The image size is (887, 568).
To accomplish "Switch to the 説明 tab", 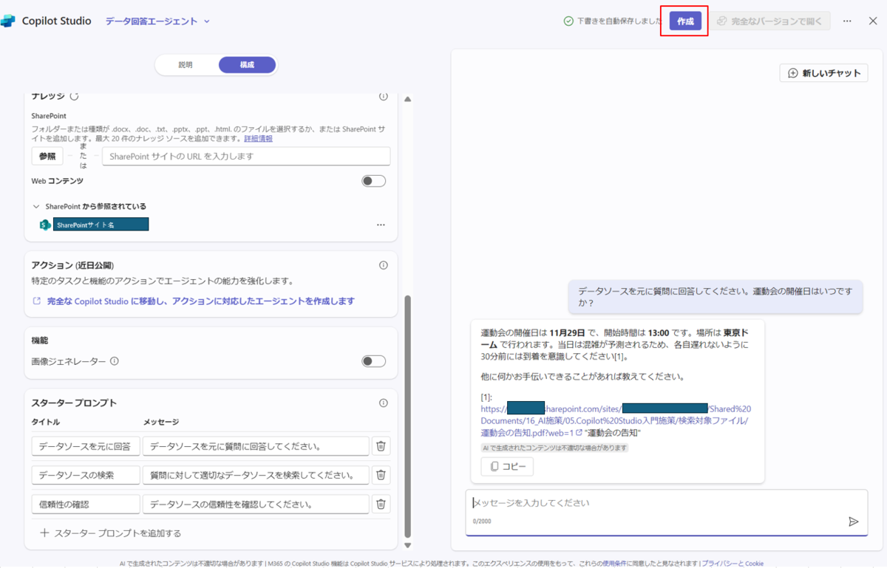I will pyautogui.click(x=186, y=65).
